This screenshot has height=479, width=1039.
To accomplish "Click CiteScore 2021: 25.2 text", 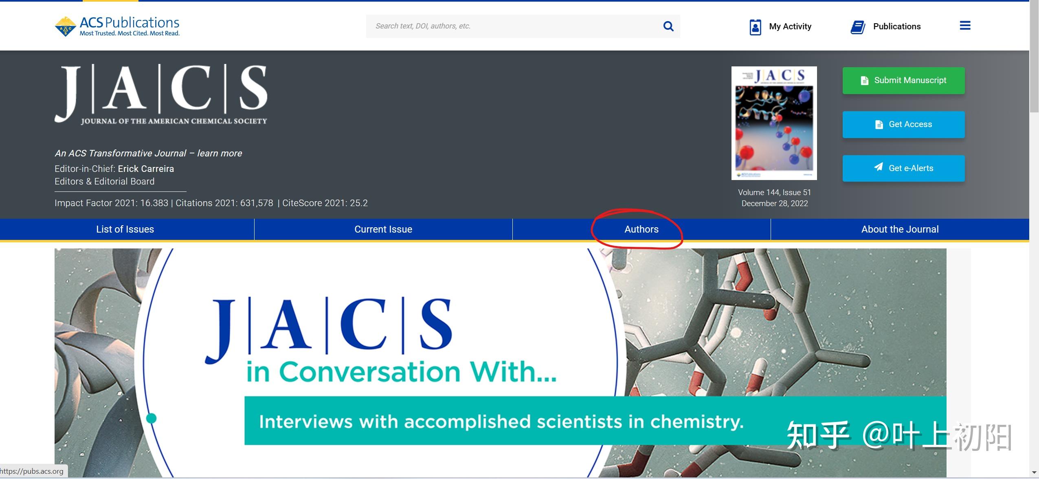I will pyautogui.click(x=325, y=203).
